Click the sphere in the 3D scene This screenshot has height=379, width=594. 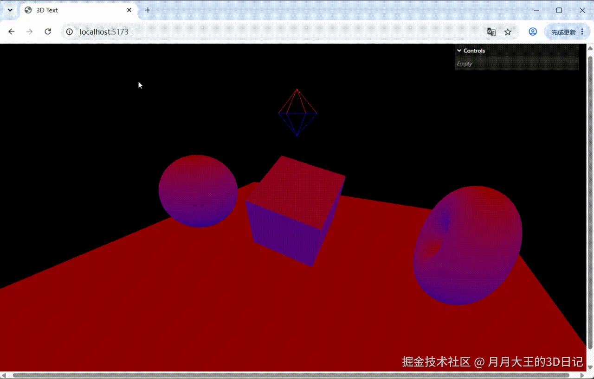click(198, 191)
